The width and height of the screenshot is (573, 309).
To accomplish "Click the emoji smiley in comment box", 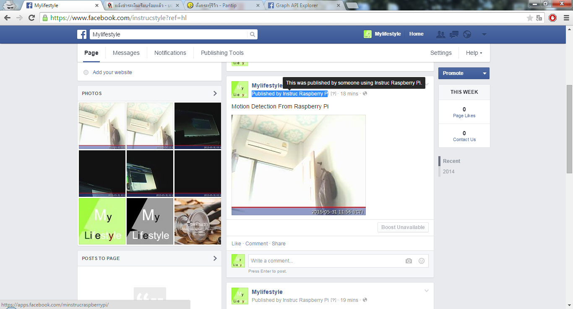I will click(422, 261).
